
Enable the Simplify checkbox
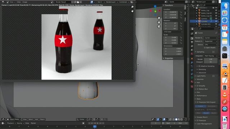(x=197, y=86)
